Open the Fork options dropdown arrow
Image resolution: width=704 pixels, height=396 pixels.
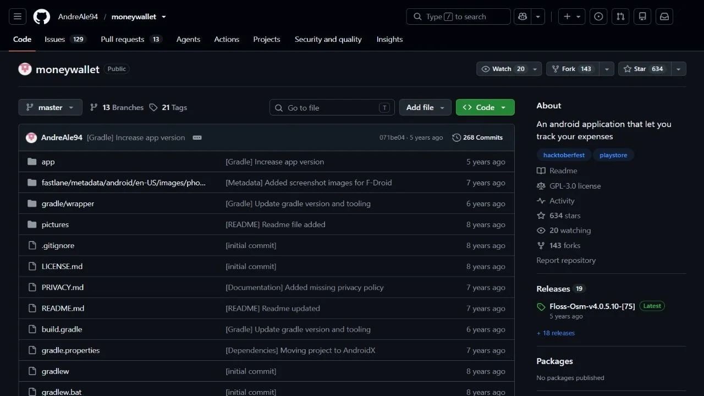(x=606, y=69)
